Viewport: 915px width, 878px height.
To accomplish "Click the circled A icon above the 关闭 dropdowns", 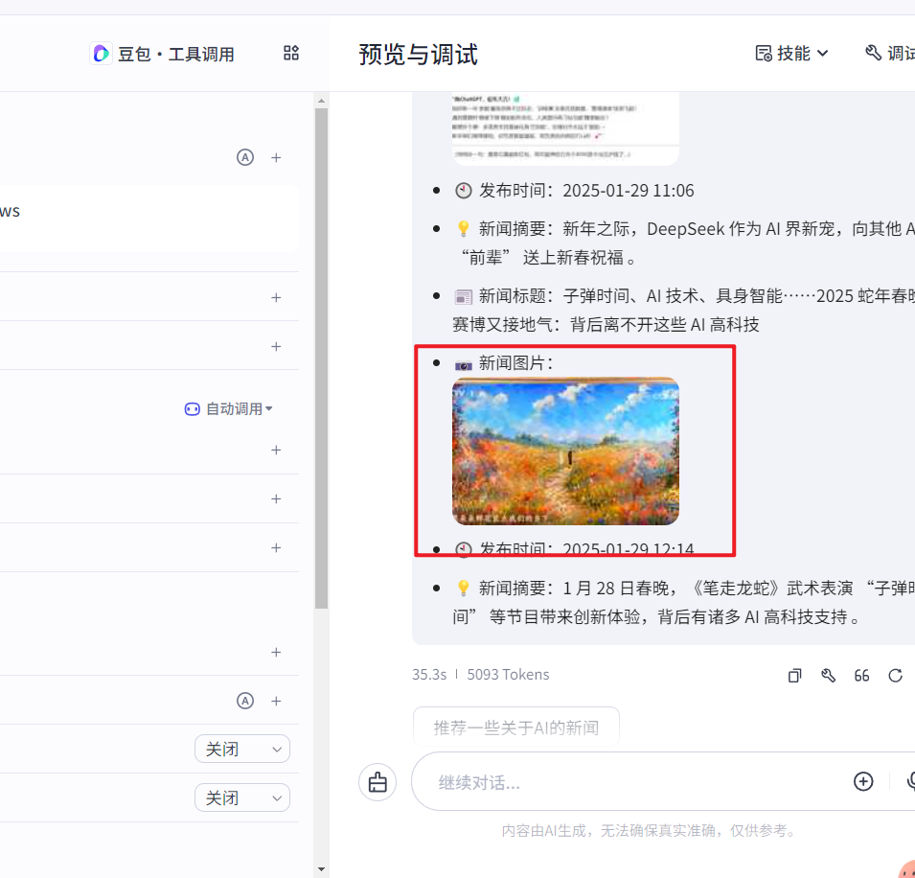I will coord(245,701).
